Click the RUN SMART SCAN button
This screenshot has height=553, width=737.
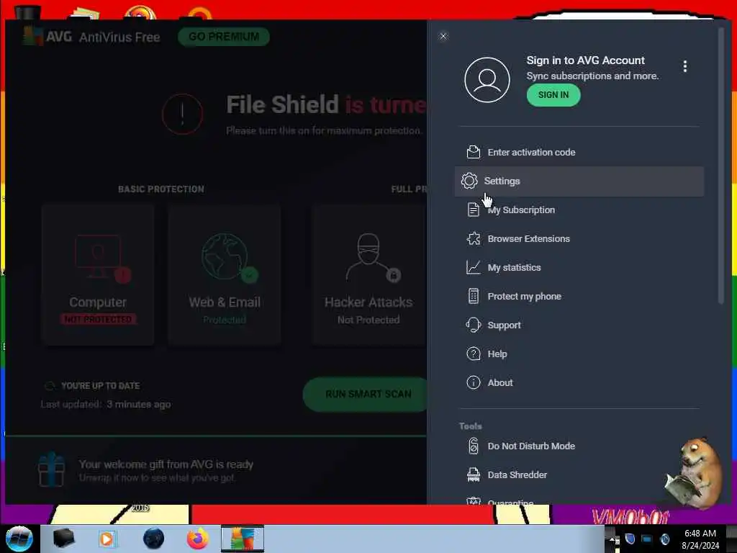tap(365, 394)
